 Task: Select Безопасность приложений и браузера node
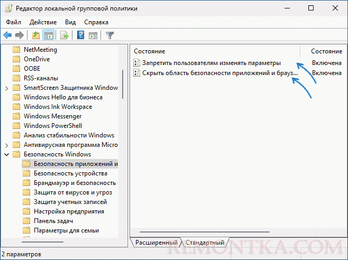(76, 164)
